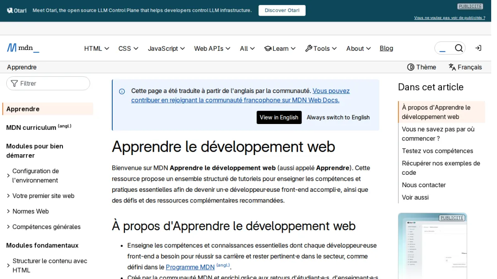Open the Web APIs dropdown menu

[212, 48]
